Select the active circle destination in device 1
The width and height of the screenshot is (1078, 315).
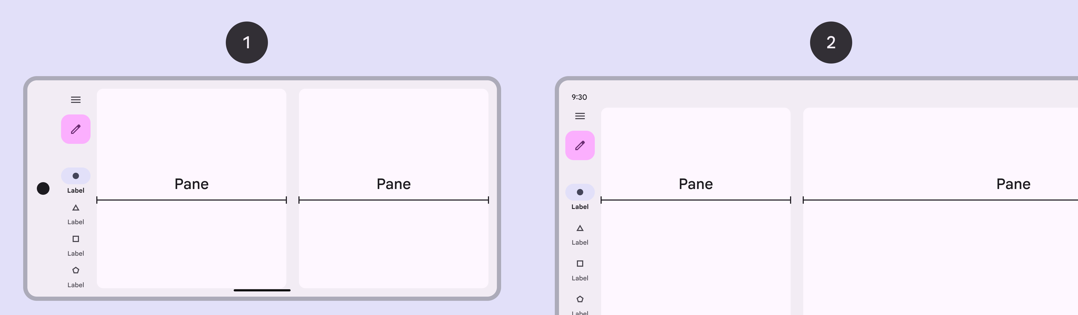76,176
